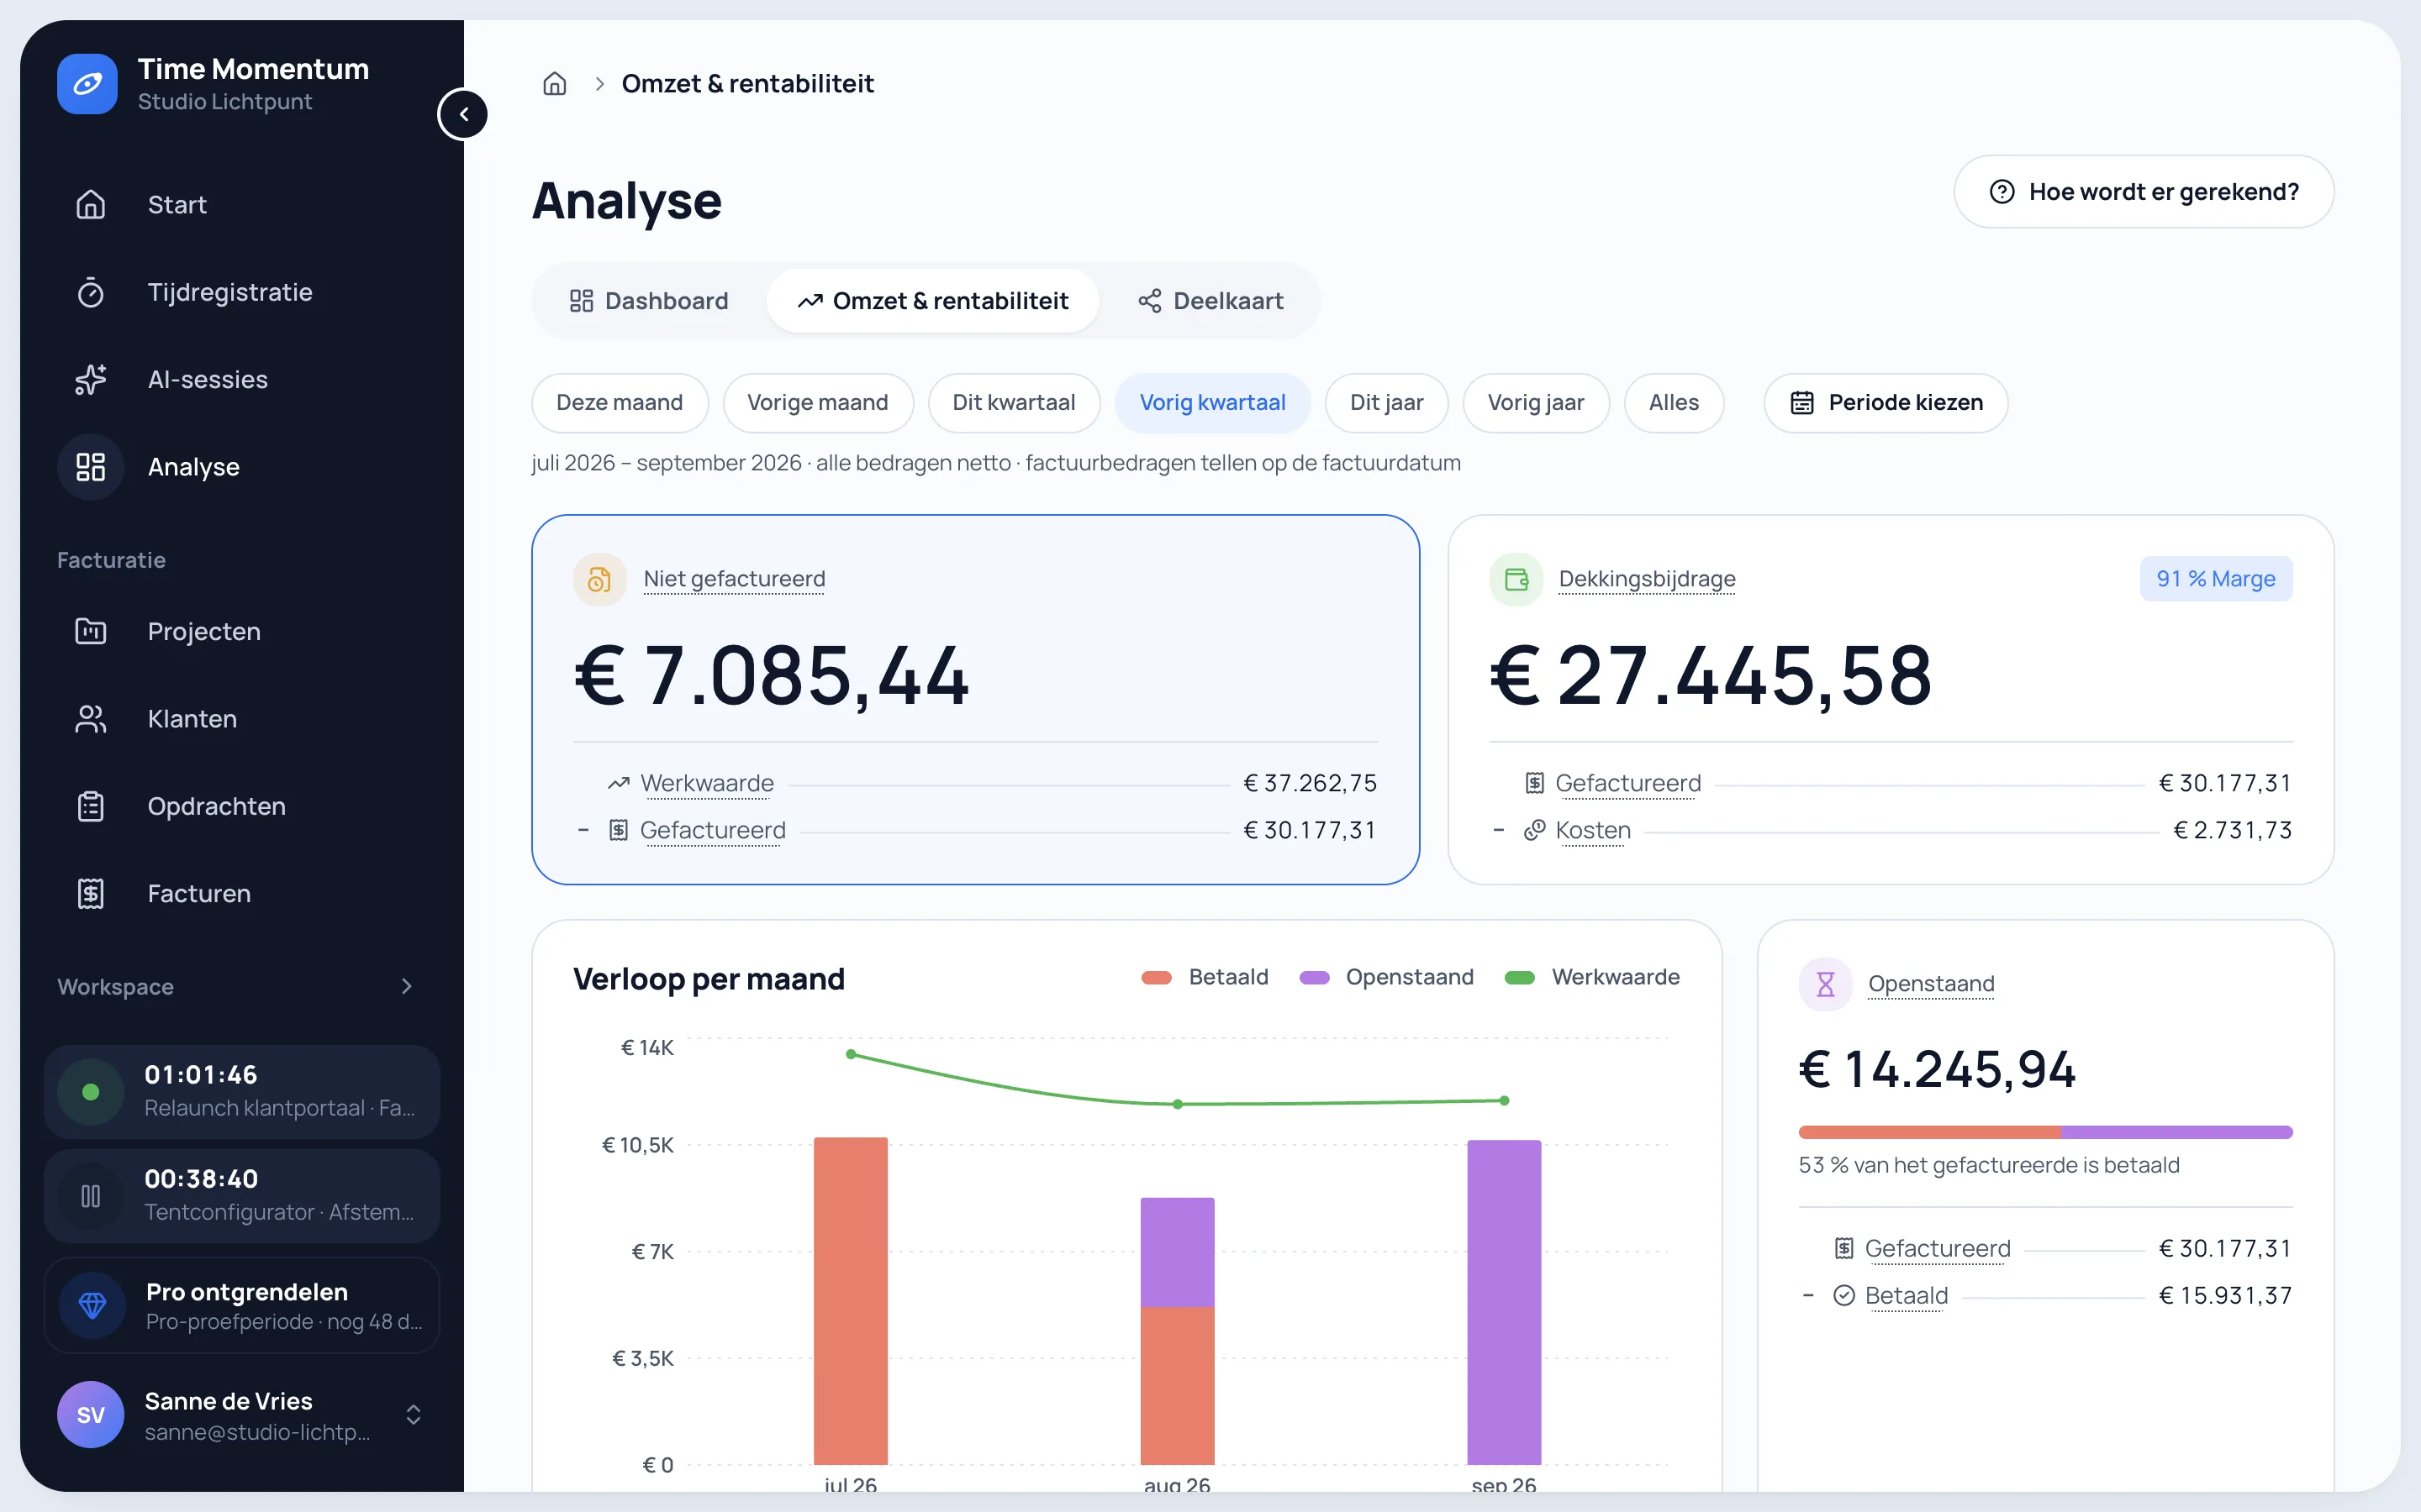Switch to the Dashboard tab
The image size is (2421, 1512).
pos(648,301)
